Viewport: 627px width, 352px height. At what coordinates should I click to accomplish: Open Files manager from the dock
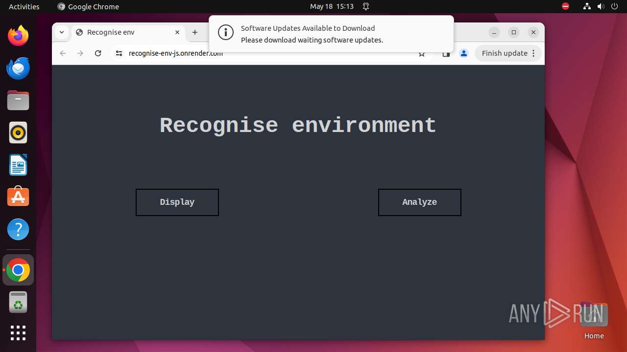click(18, 100)
